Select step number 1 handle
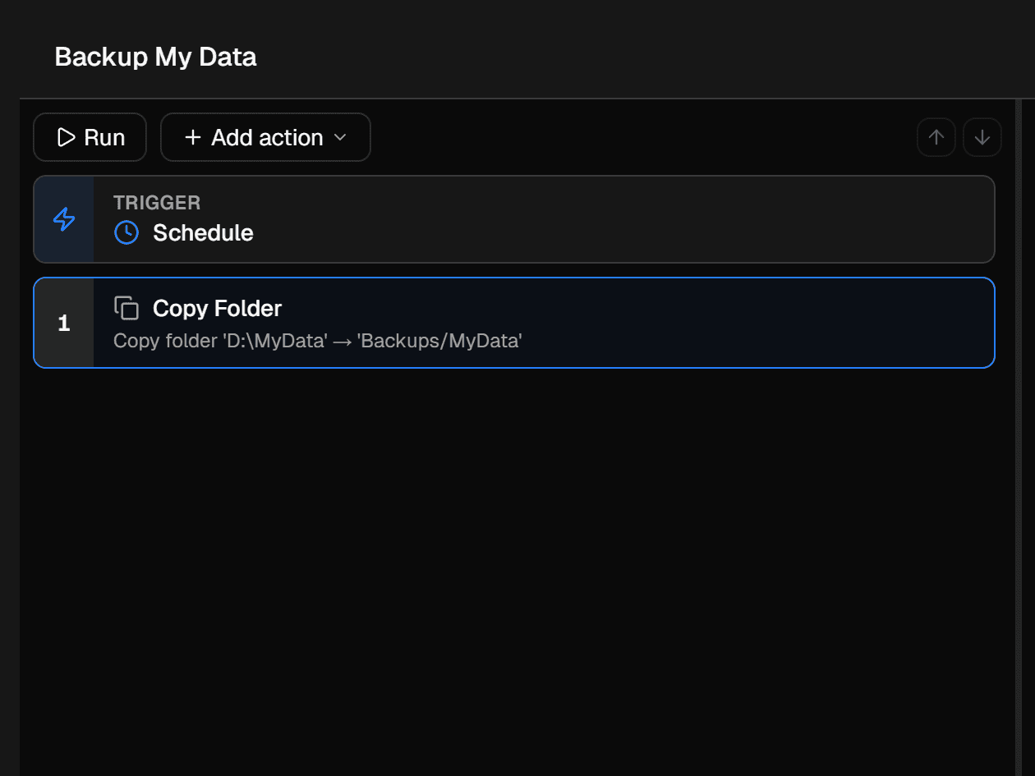Image resolution: width=1035 pixels, height=776 pixels. point(64,323)
